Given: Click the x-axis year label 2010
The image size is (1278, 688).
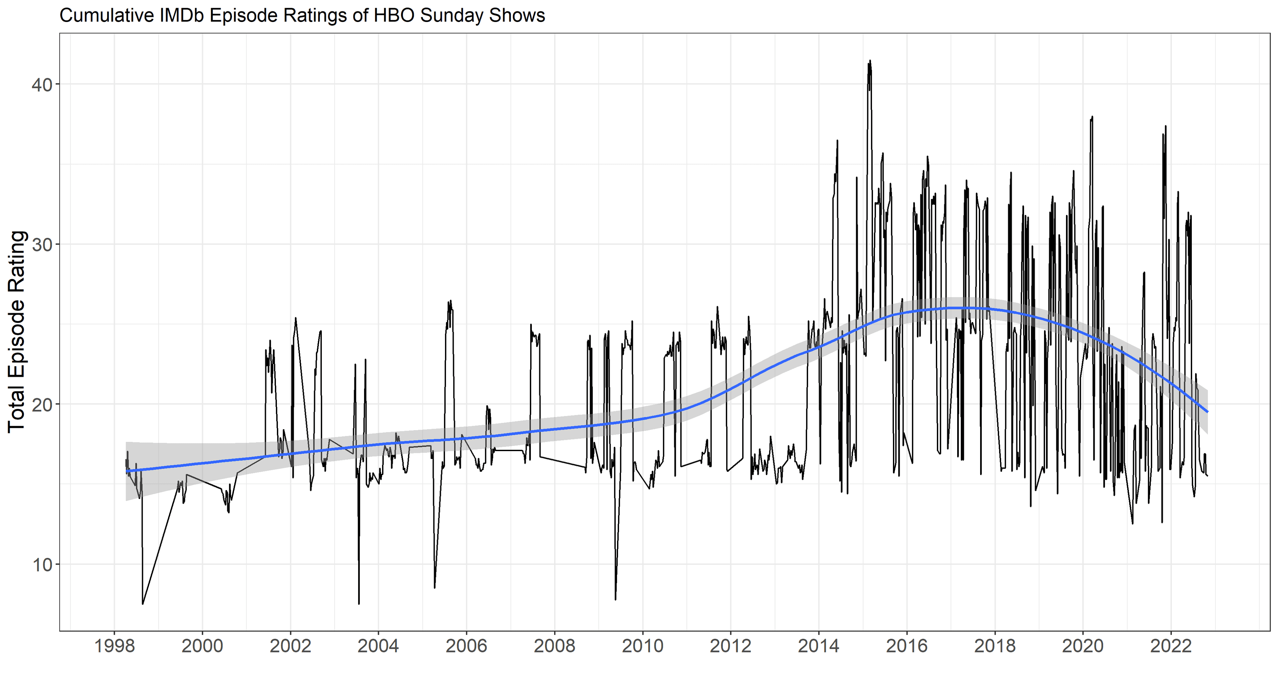Looking at the screenshot, I should point(642,646).
